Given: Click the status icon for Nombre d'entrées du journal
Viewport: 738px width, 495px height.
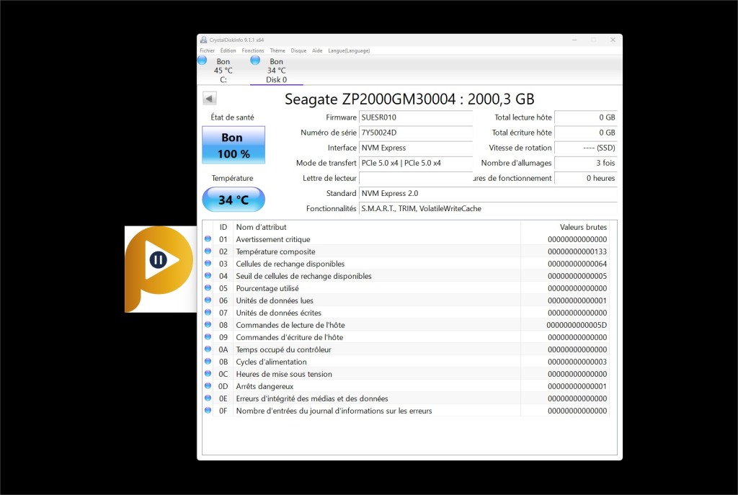Looking at the screenshot, I should [208, 410].
